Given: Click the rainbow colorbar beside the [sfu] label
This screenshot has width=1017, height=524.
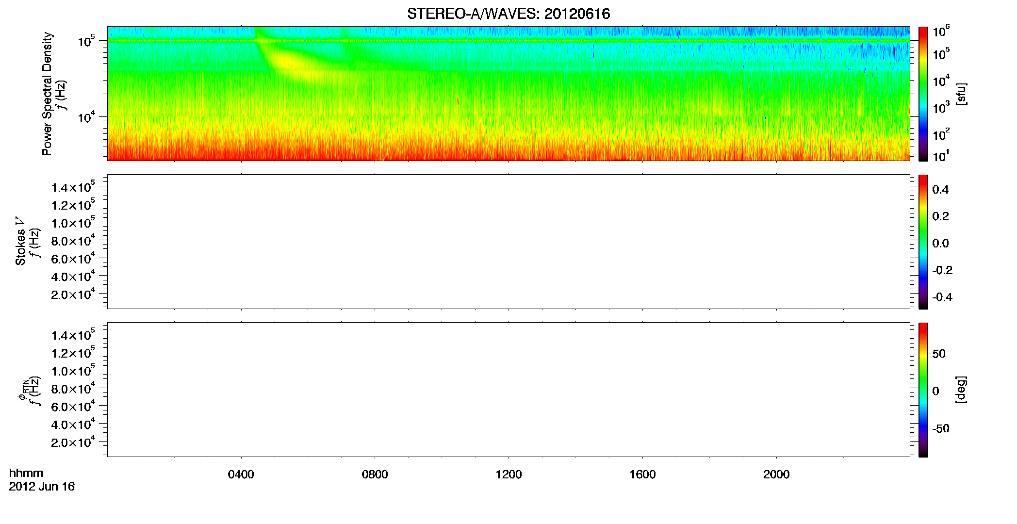Looking at the screenshot, I should pyautogui.click(x=923, y=94).
